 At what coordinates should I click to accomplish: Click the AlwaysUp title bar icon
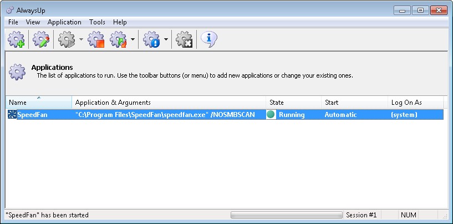[x=10, y=11]
